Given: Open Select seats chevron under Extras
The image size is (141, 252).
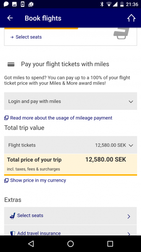Looking at the screenshot, I should [129, 216].
